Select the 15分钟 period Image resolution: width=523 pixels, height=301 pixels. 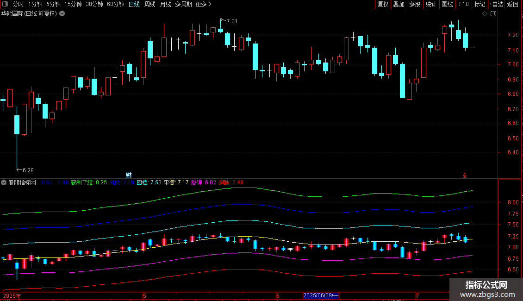point(73,4)
